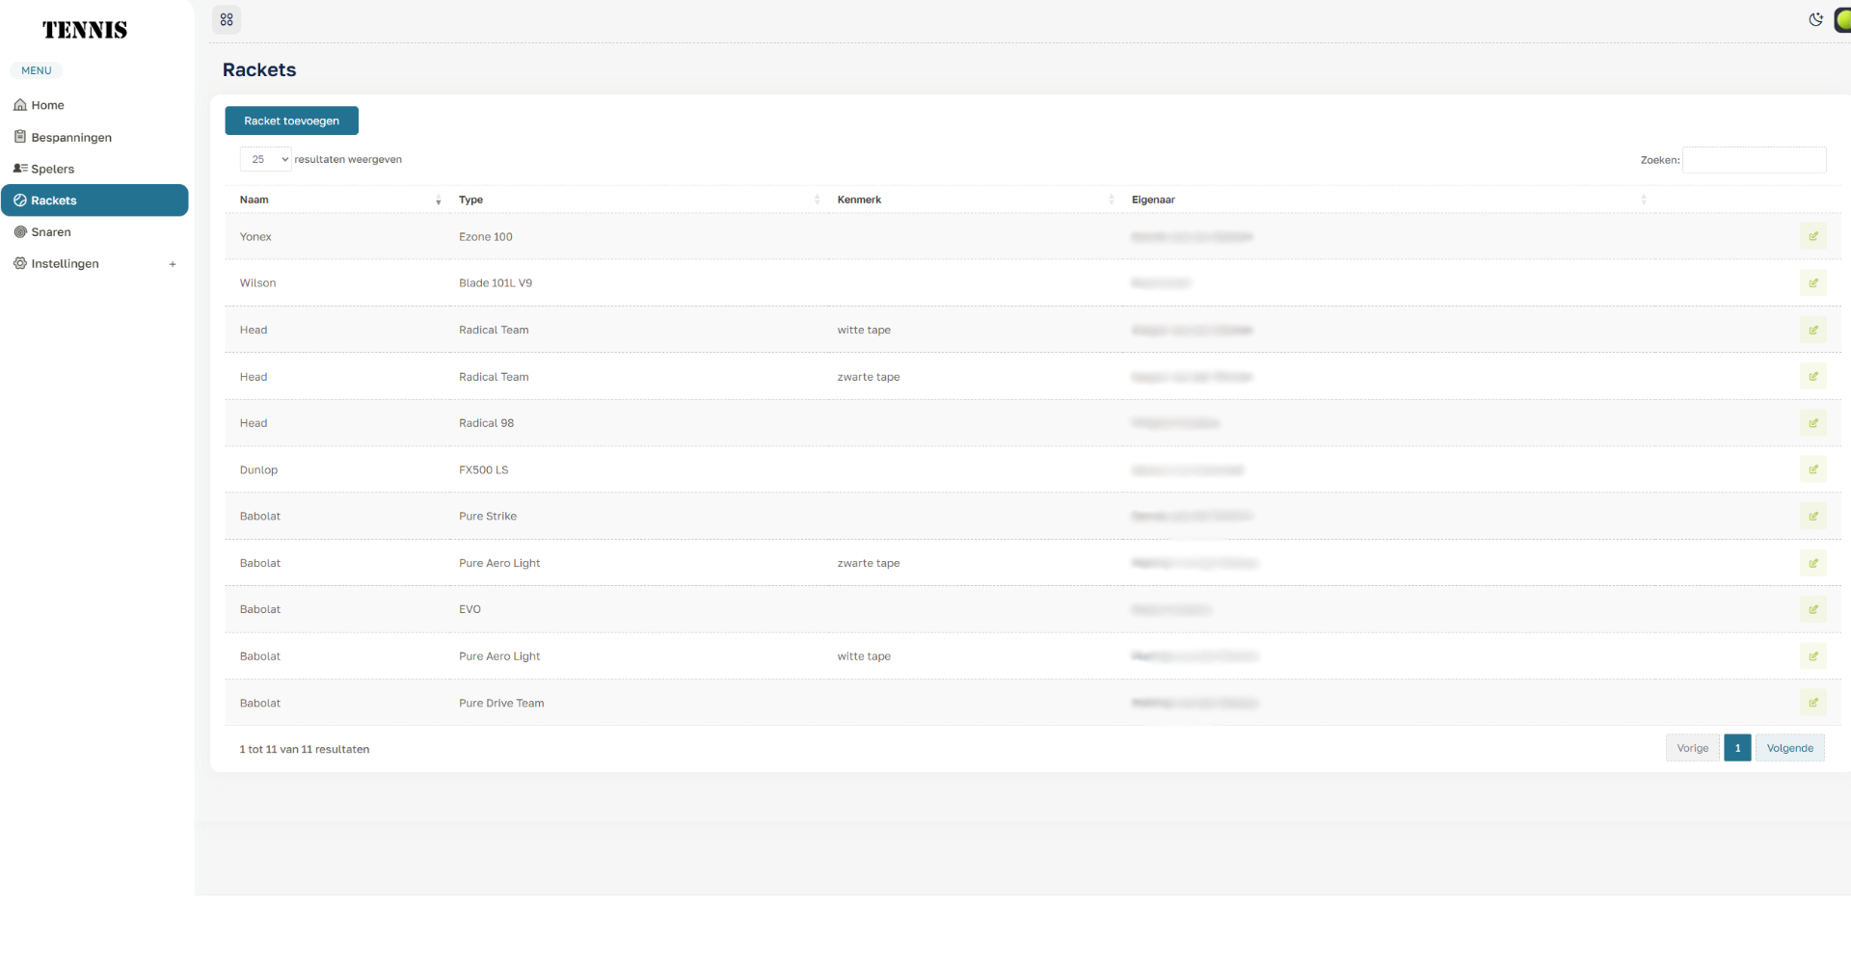Open the grid apps icon in header
The image size is (1851, 962).
point(227,19)
